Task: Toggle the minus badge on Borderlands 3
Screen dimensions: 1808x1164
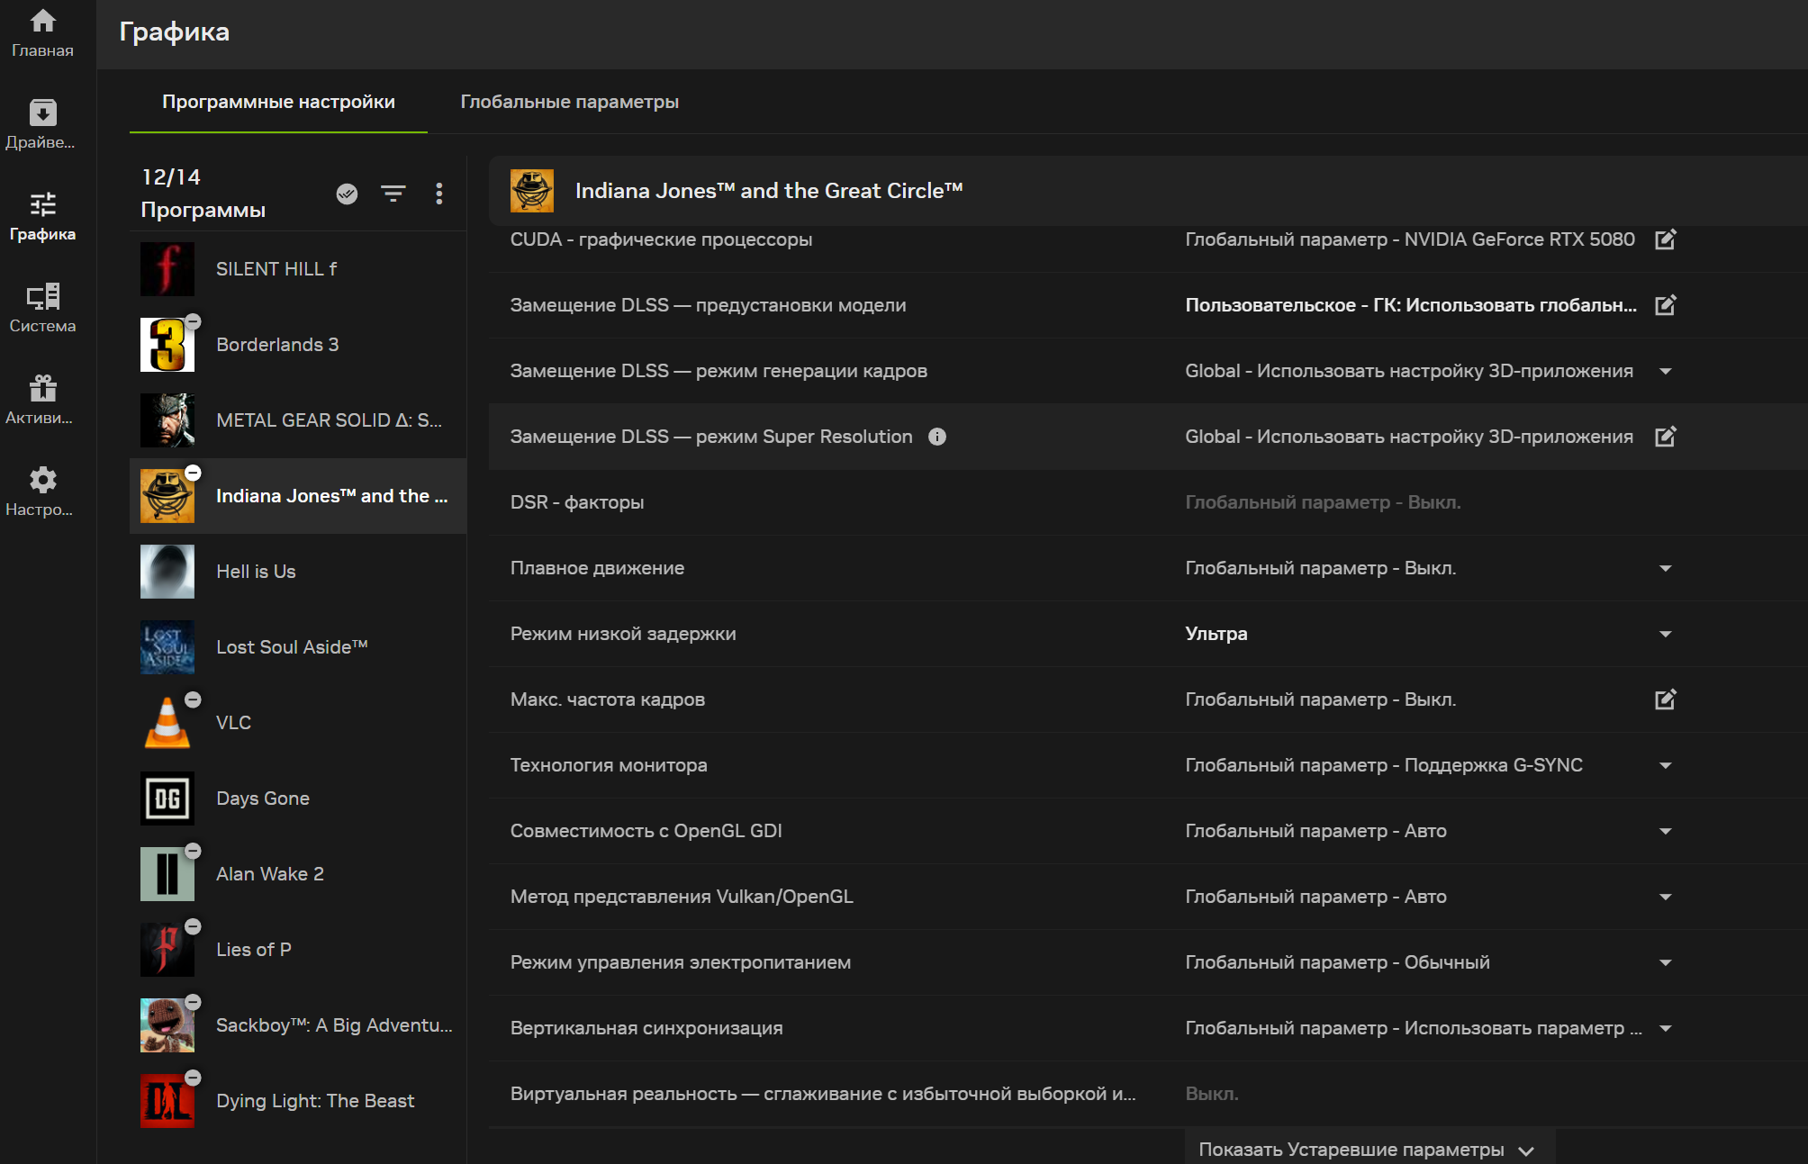Action: [x=193, y=321]
